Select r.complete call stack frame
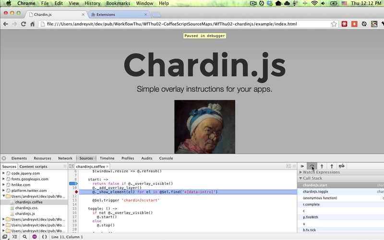The height and width of the screenshot is (240, 384). (x=341, y=204)
